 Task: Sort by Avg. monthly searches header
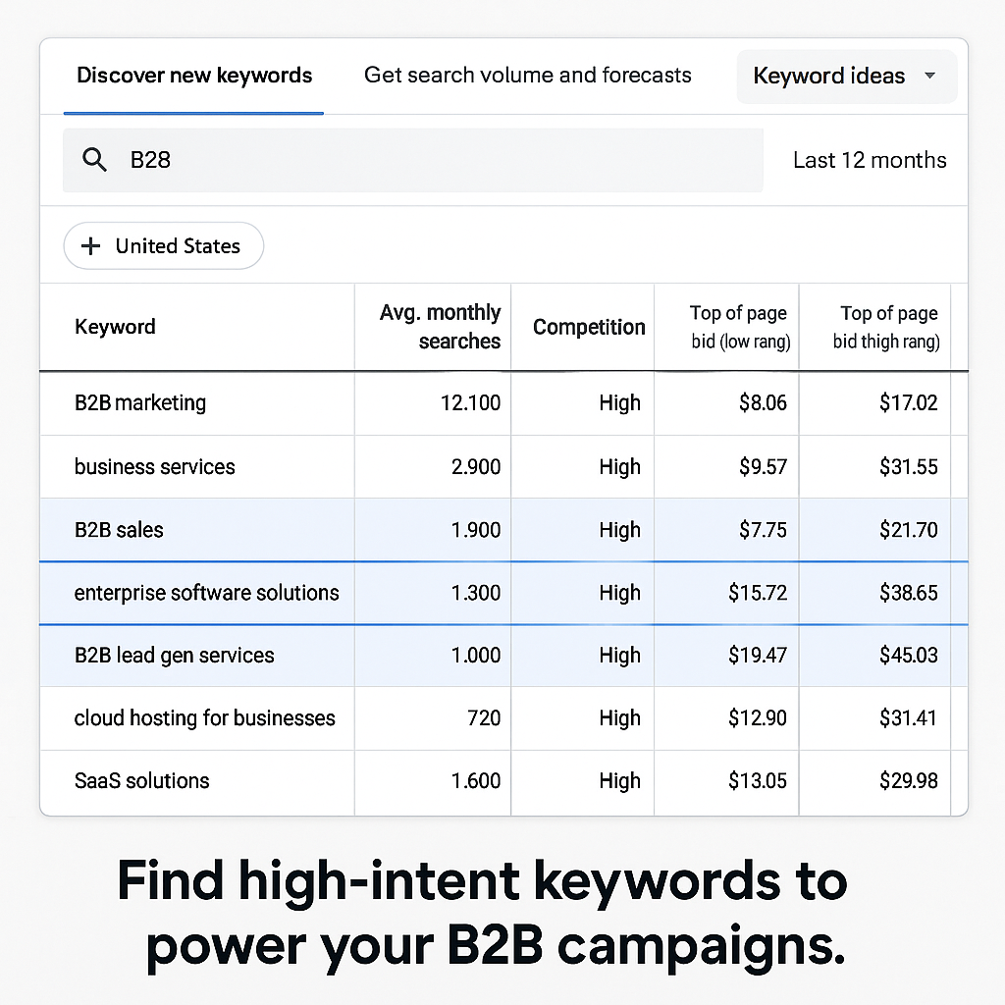pos(441,327)
